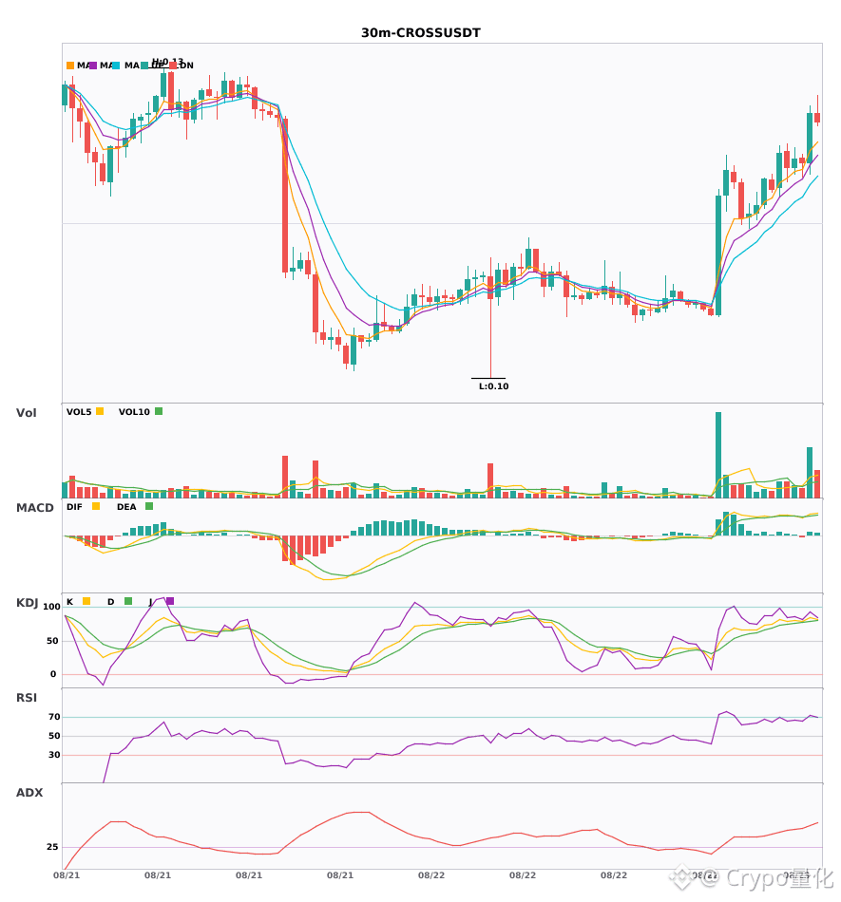The image size is (841, 902).
Task: Click the 100 level label on KDJ axis
Action: (x=52, y=607)
